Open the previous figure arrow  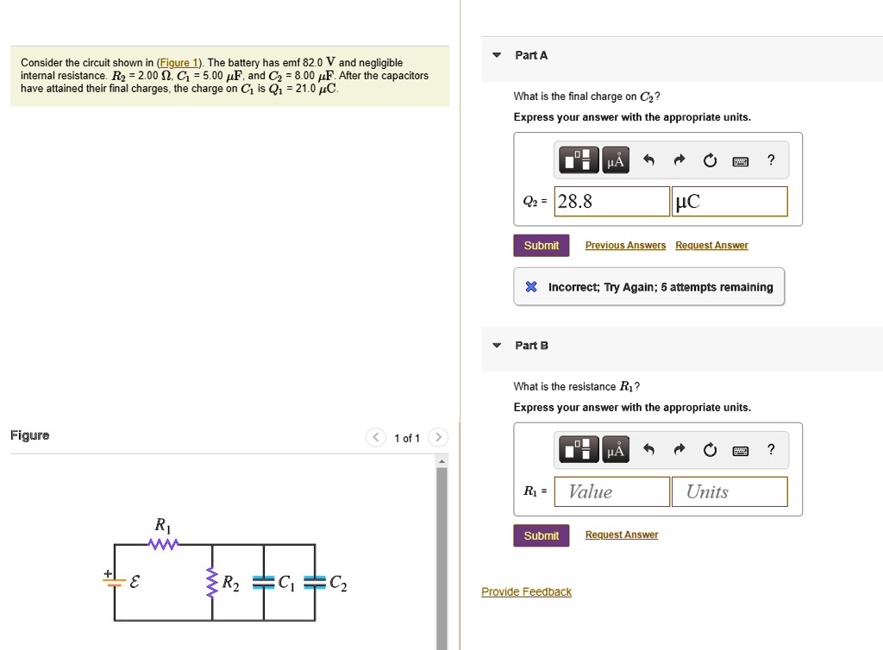375,437
